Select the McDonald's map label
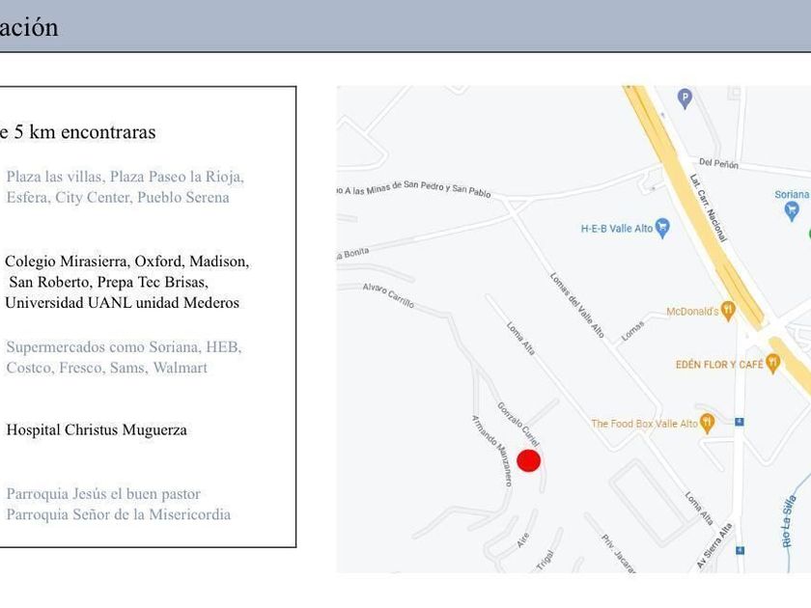811x608 pixels. pyautogui.click(x=692, y=311)
